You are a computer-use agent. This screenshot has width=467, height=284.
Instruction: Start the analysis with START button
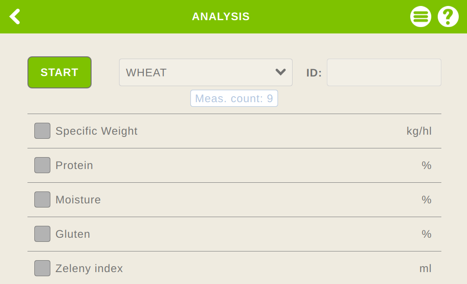[60, 72]
